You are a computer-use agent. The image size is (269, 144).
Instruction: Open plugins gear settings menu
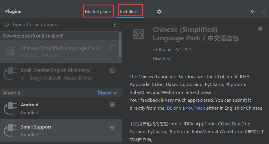(x=159, y=12)
